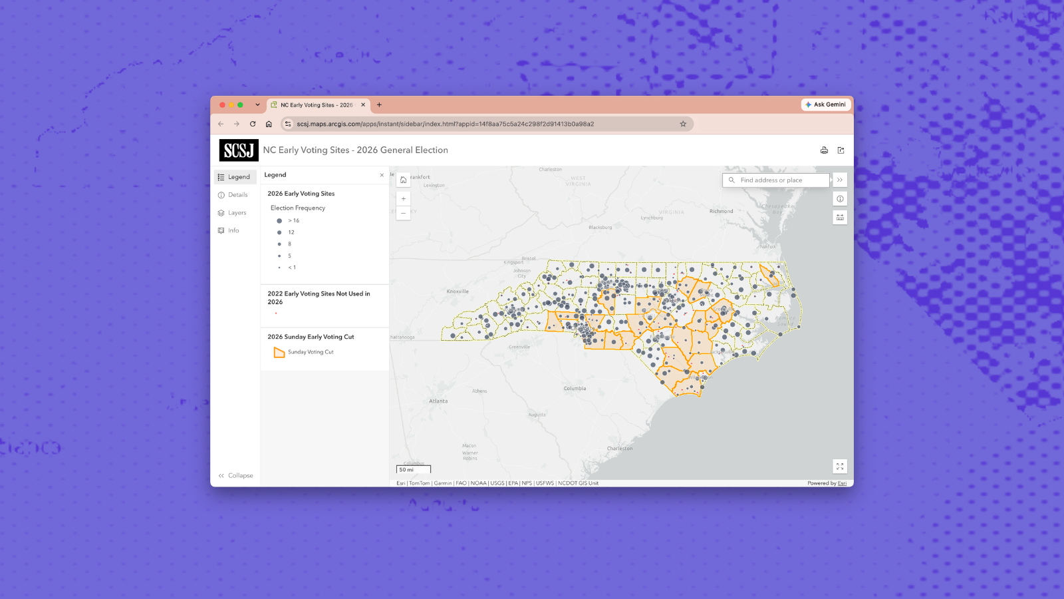
Task: Click the Ask Gemini button
Action: click(826, 104)
